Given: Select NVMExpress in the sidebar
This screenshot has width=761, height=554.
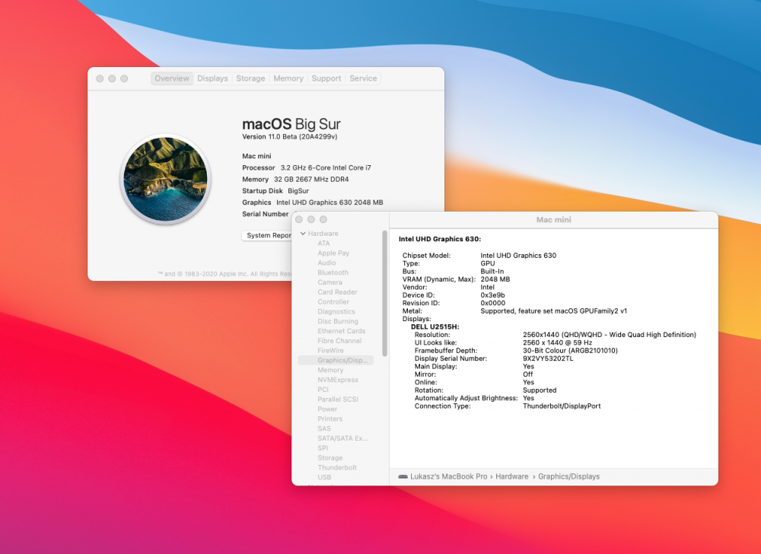Looking at the screenshot, I should [338, 380].
